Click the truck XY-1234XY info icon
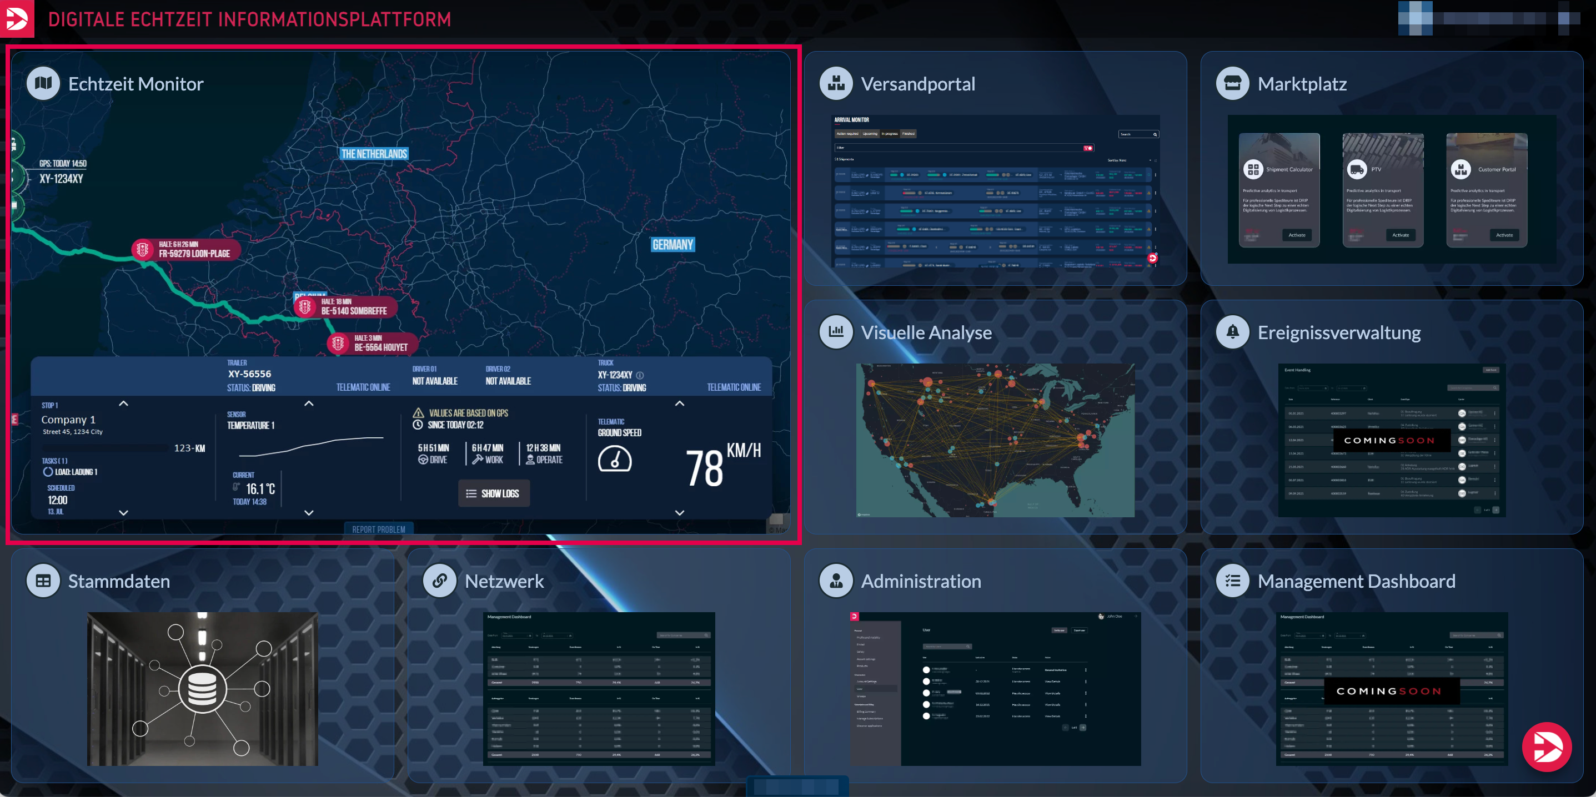Viewport: 1596px width, 797px height. [x=640, y=375]
